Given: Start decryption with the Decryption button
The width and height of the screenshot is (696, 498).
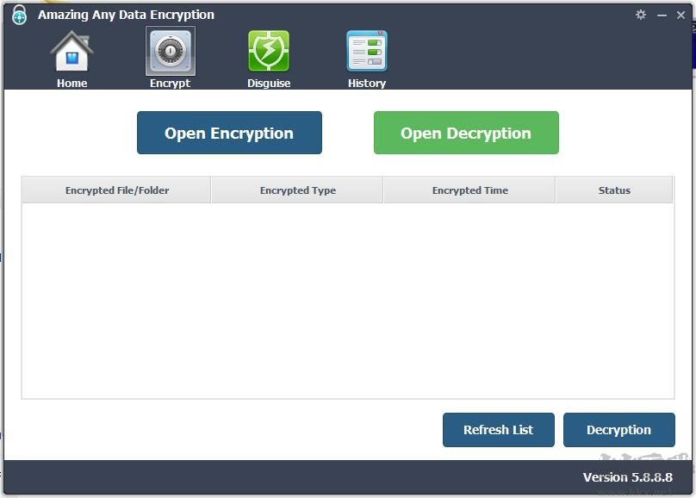Looking at the screenshot, I should (619, 430).
